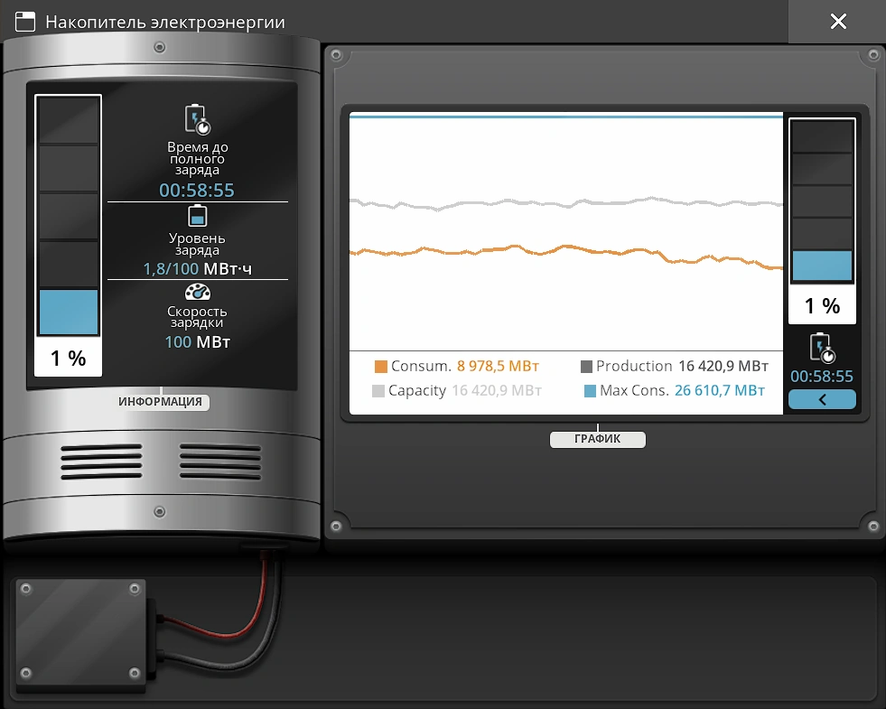Click the 00:58:55 full charge time value
Viewport: 886px width, 709px height.
click(196, 191)
